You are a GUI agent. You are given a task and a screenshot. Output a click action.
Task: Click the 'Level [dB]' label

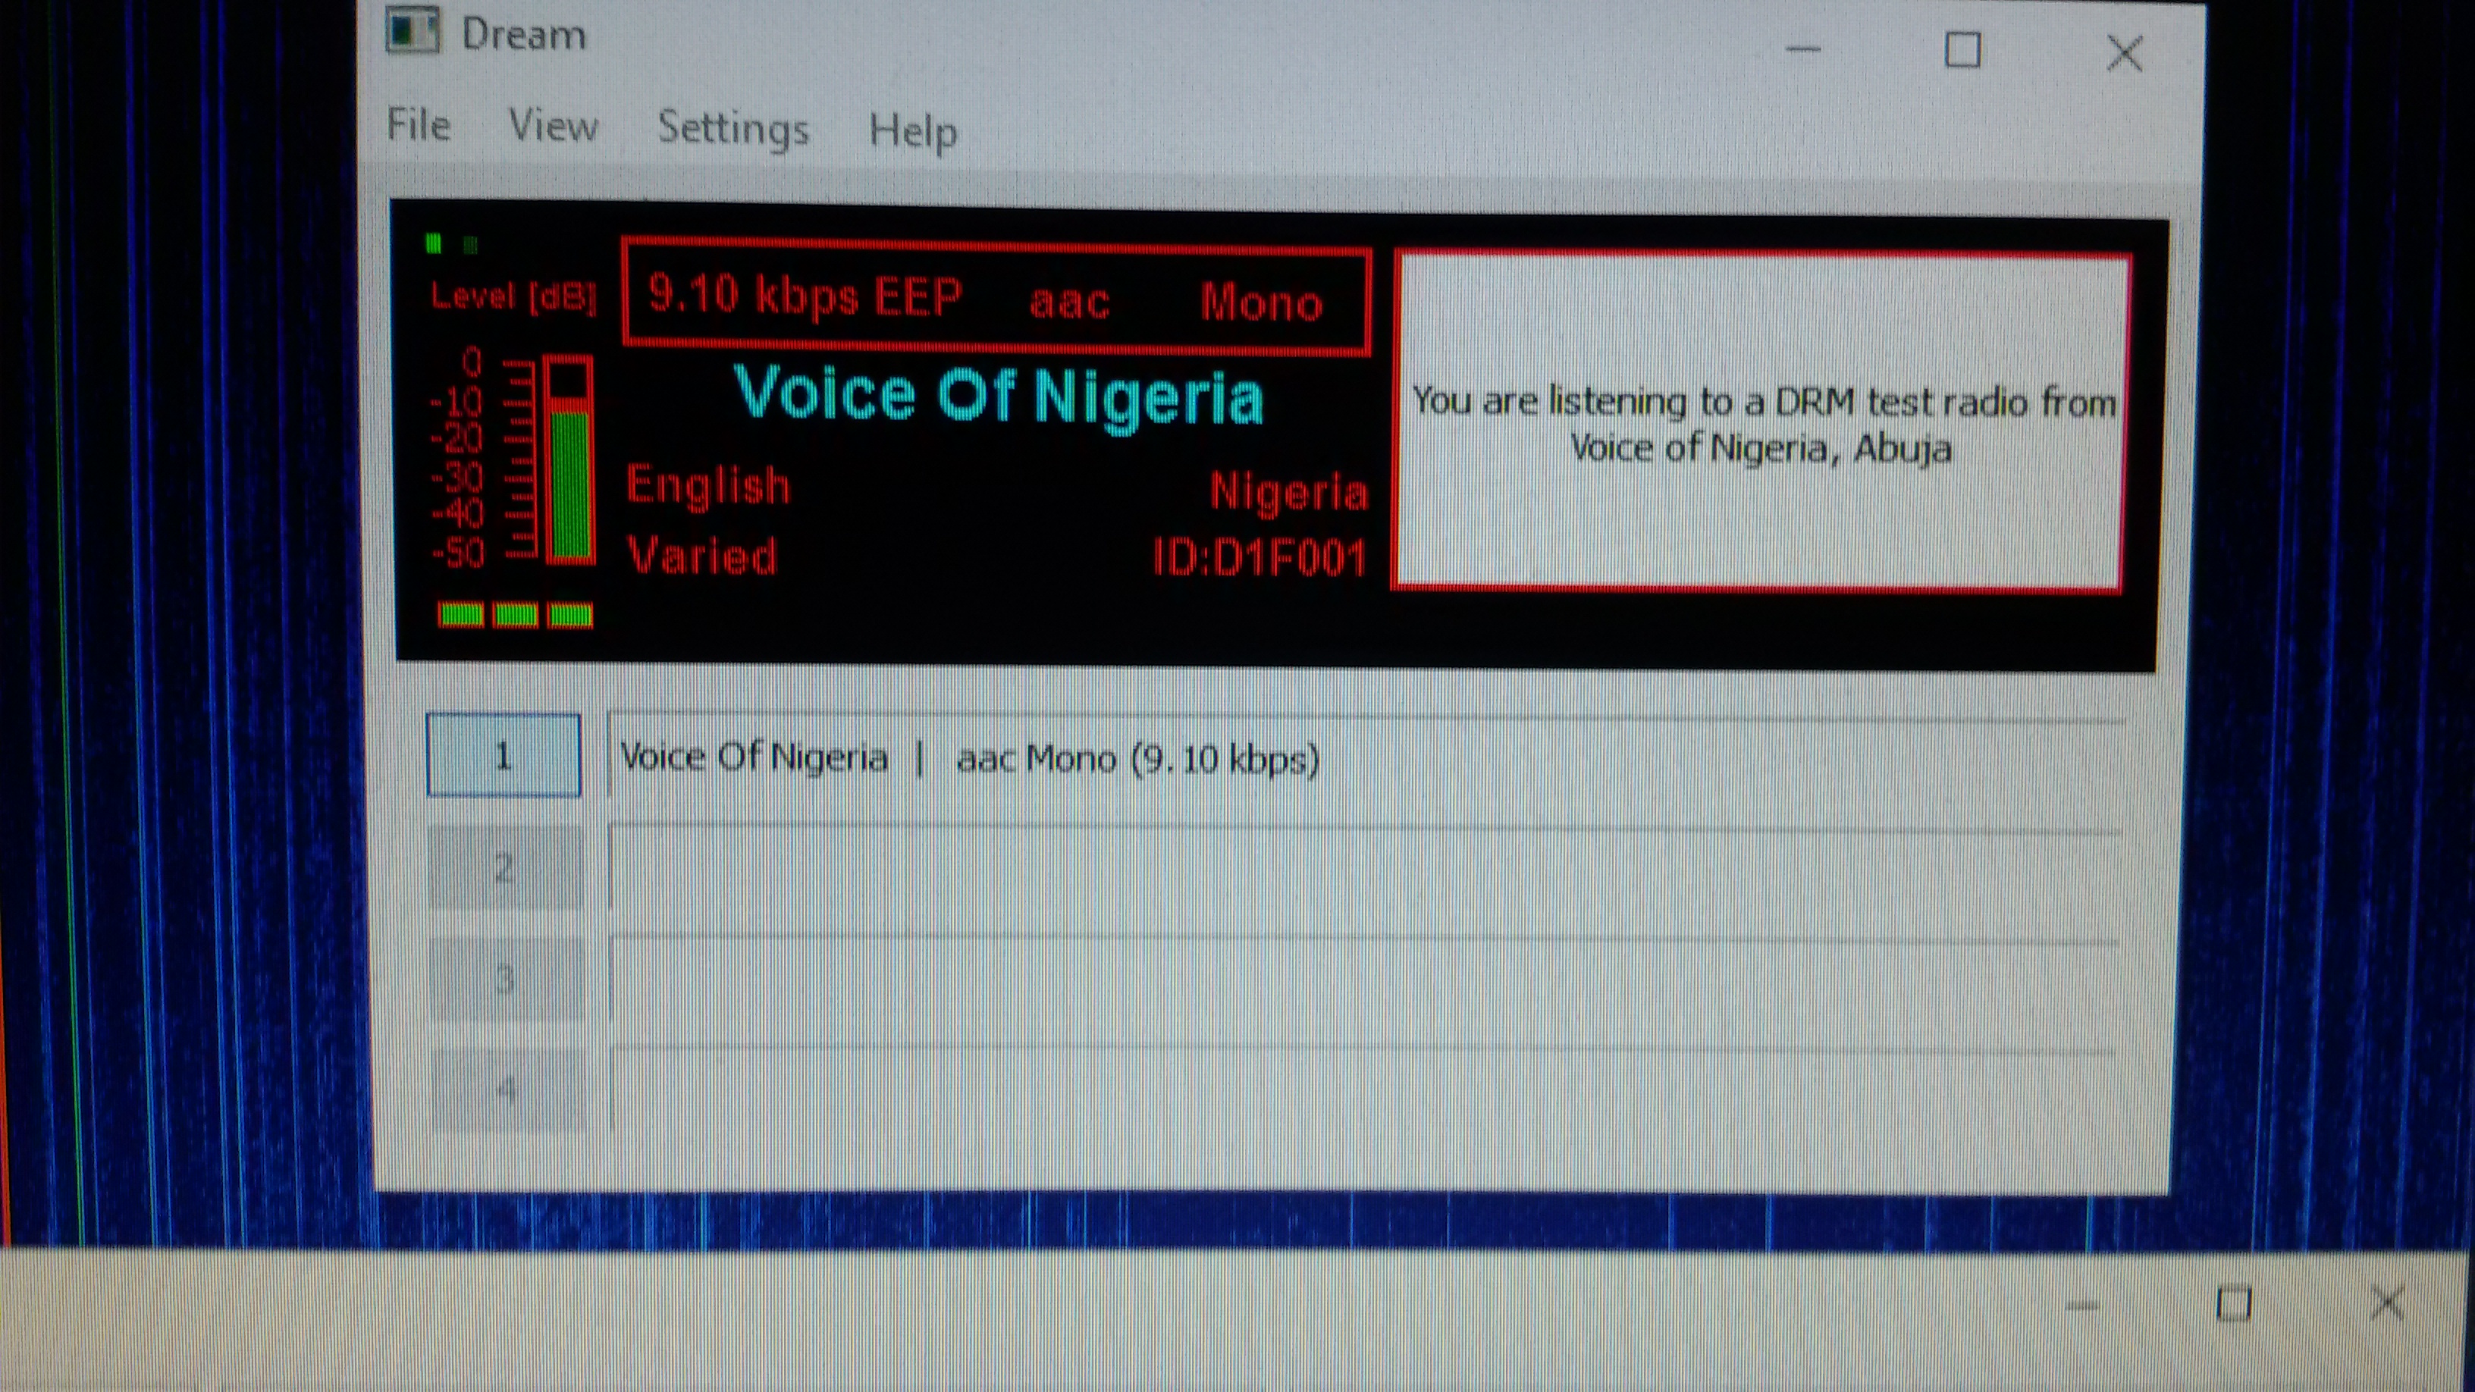coord(513,296)
